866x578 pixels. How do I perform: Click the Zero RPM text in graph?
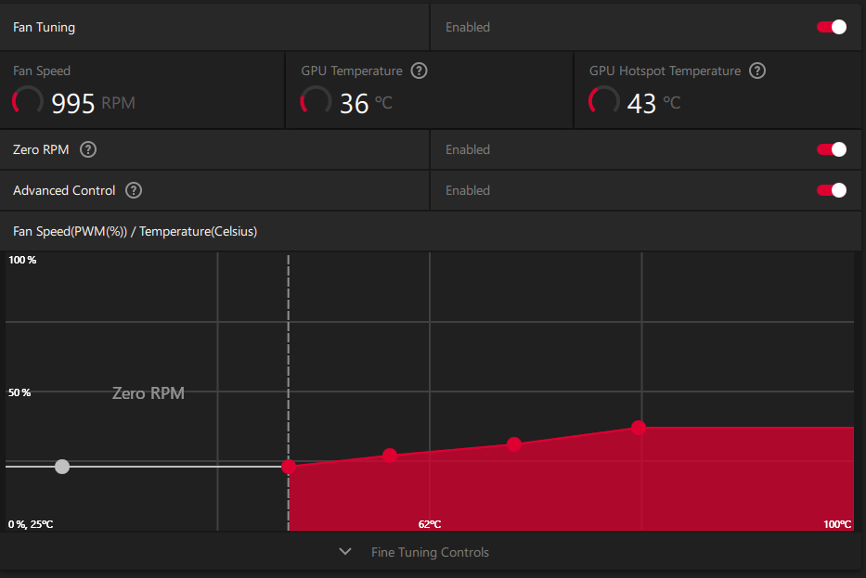click(x=148, y=393)
